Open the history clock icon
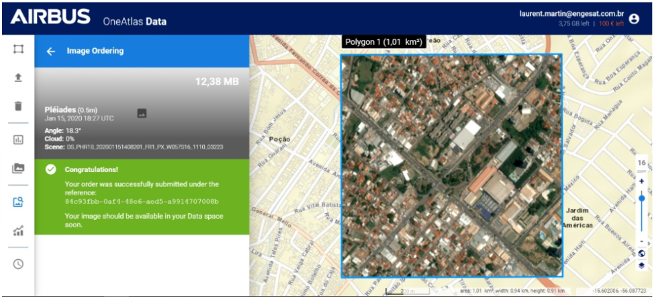653x297 pixels. 18,264
